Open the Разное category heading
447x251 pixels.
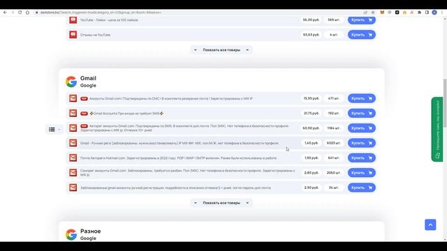pyautogui.click(x=90, y=231)
